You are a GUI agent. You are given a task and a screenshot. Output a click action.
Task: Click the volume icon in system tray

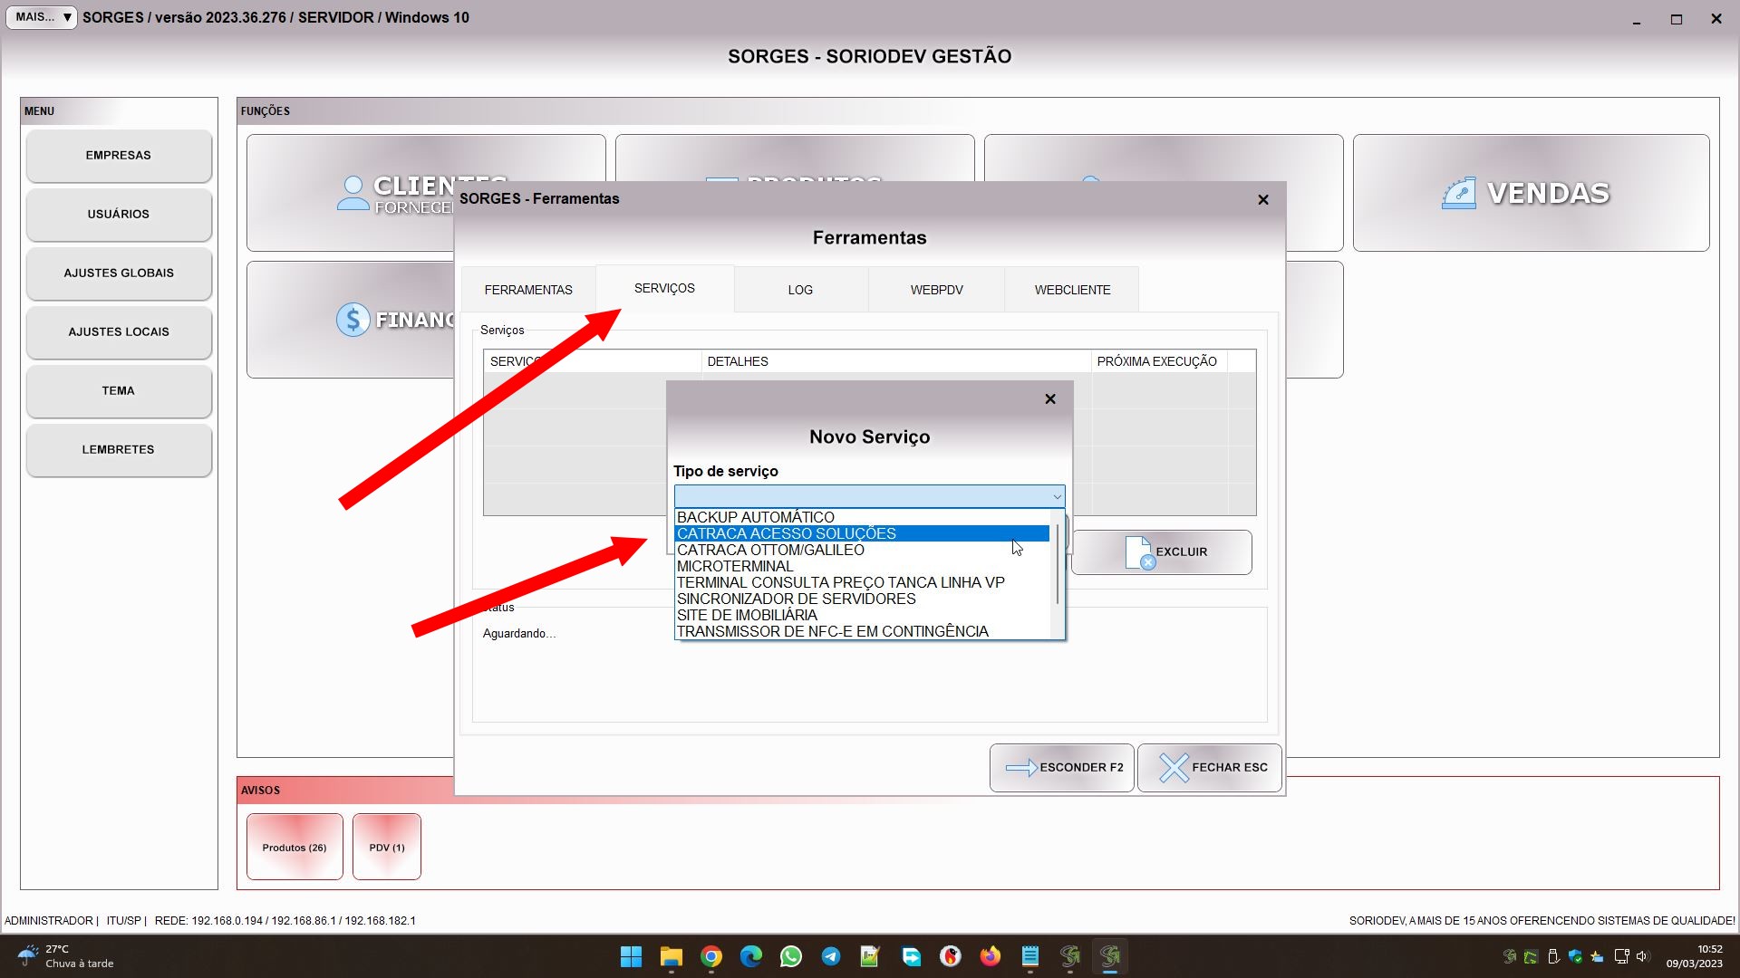[1643, 956]
